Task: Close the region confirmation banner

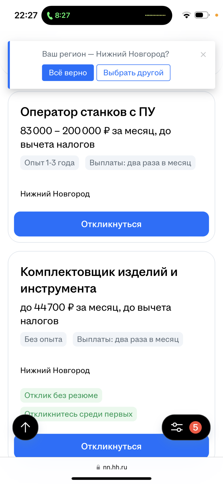Action: click(203, 55)
